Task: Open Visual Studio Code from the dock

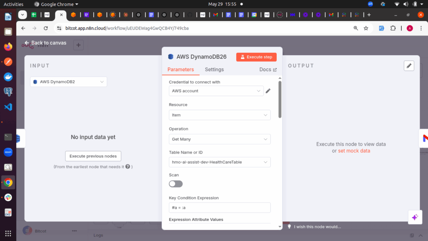Action: point(8,107)
